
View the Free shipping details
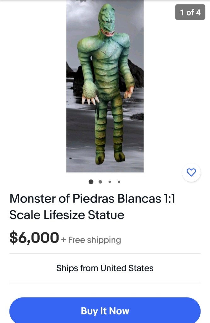coord(94,240)
